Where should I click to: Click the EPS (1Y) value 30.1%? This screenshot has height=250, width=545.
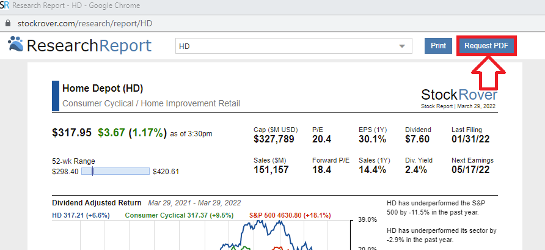click(372, 139)
